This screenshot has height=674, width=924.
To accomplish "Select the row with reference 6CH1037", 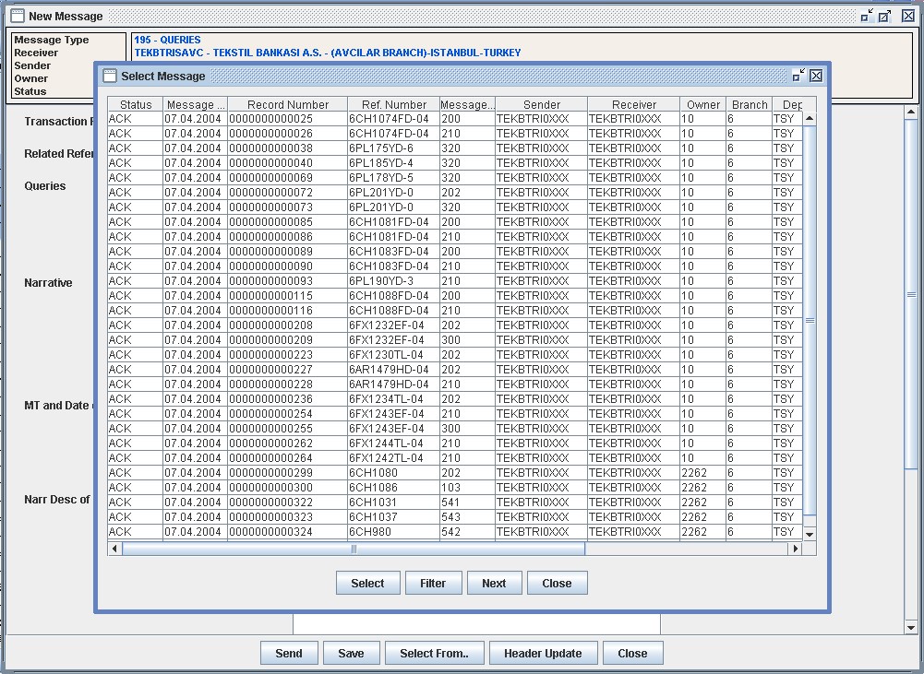I will coord(455,517).
